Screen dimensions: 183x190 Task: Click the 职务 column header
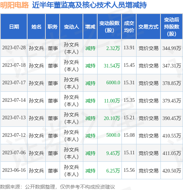tap(53, 26)
